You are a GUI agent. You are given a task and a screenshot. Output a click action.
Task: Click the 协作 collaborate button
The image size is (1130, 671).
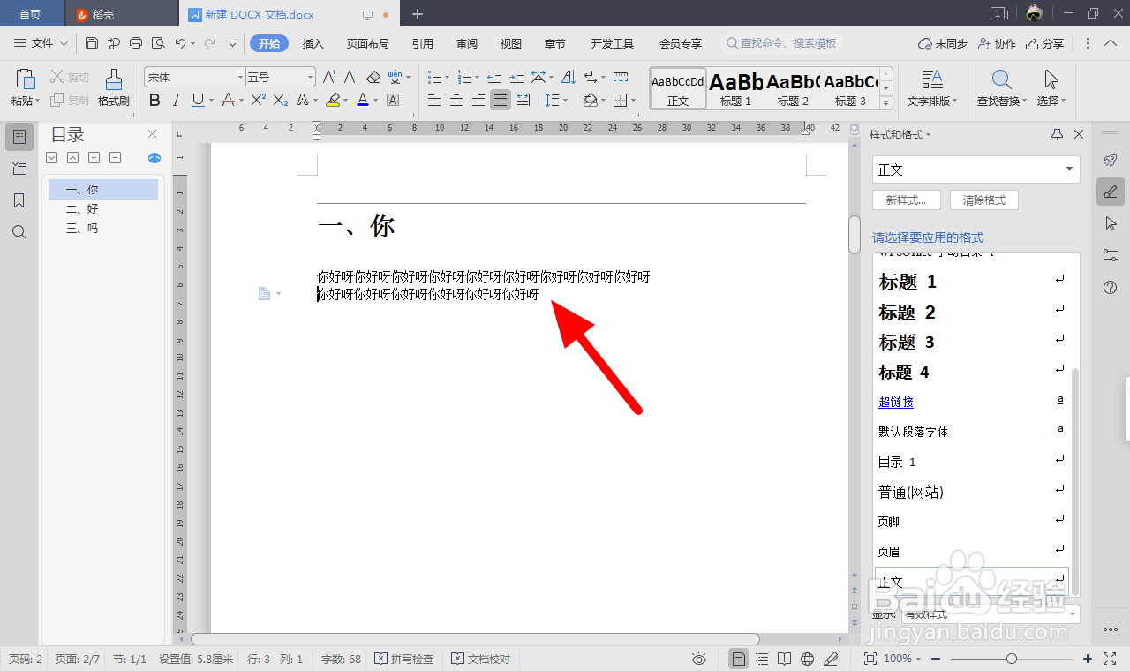coord(998,43)
